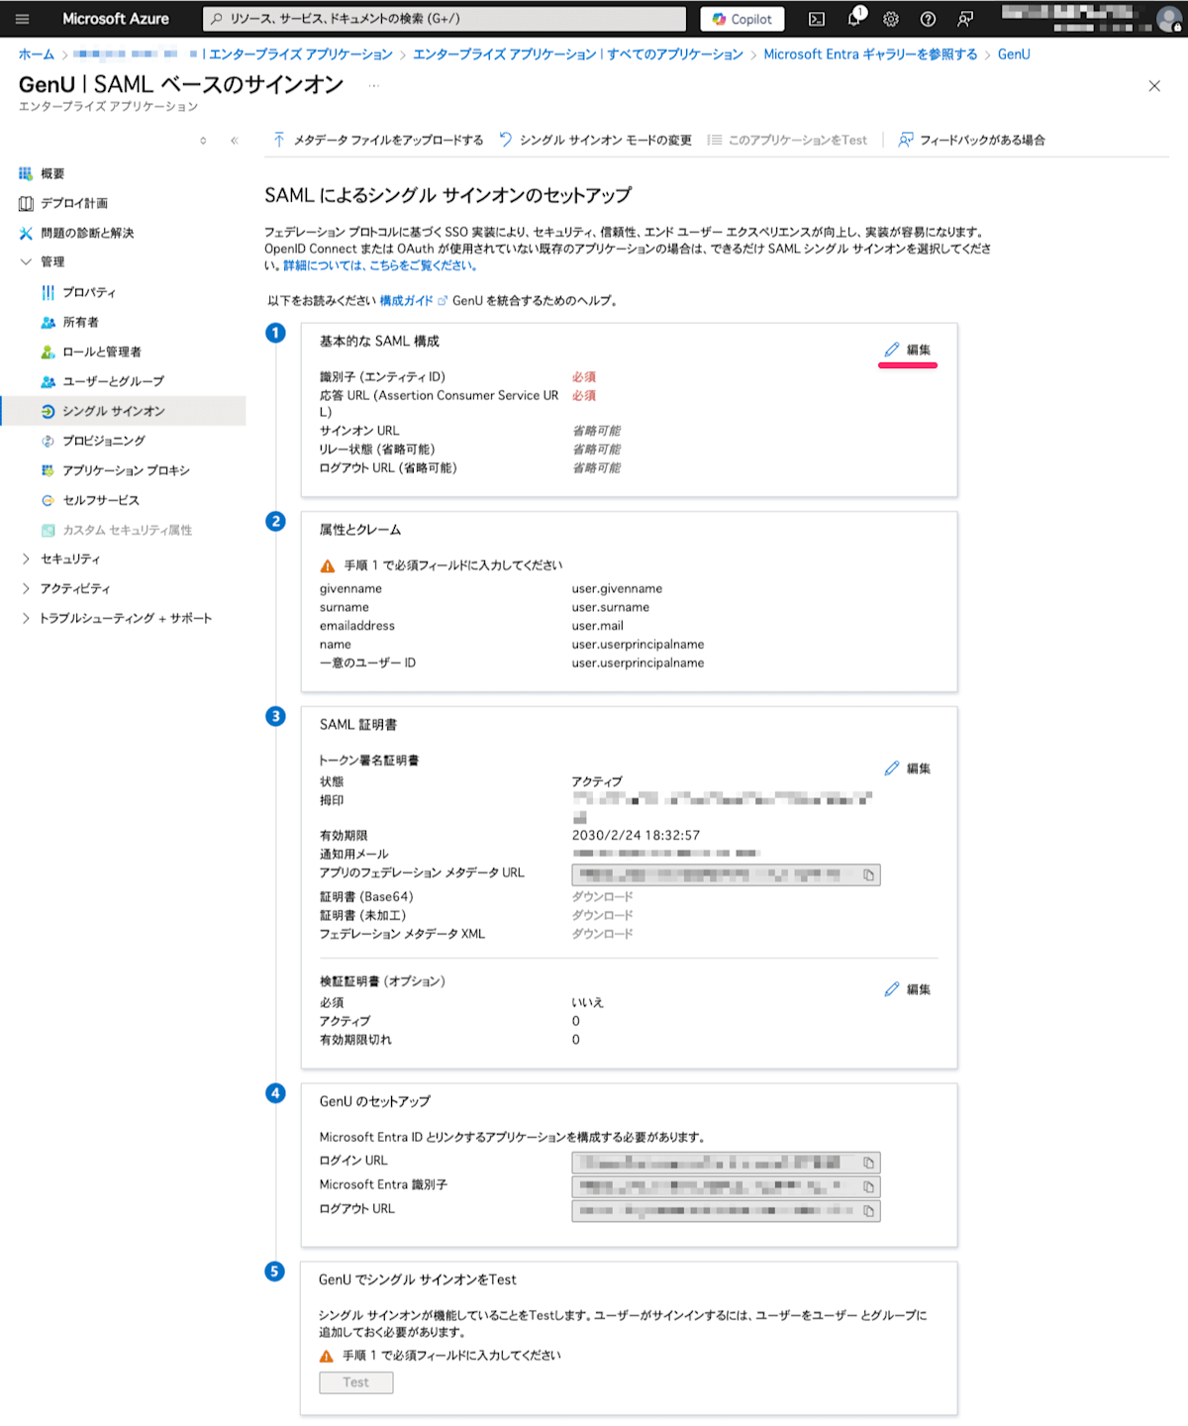Download フェデレーション メタデータ XML
The height and width of the screenshot is (1426, 1188).
(x=602, y=934)
